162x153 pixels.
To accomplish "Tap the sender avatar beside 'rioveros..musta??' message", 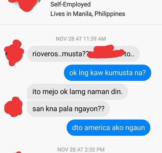I will [14, 53].
